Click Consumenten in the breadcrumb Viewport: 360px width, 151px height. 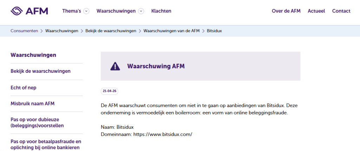point(24,31)
